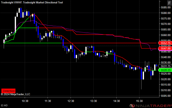Click the red Direction indicator label
172x108 pixels.
[x=8, y=91]
